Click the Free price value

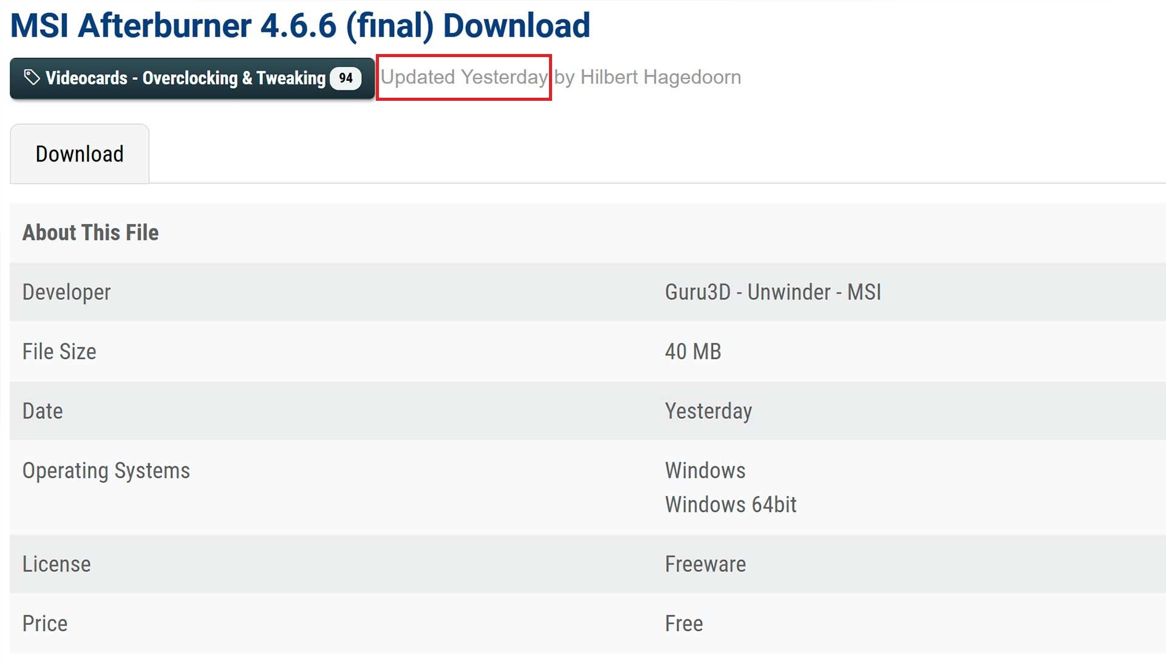point(684,624)
